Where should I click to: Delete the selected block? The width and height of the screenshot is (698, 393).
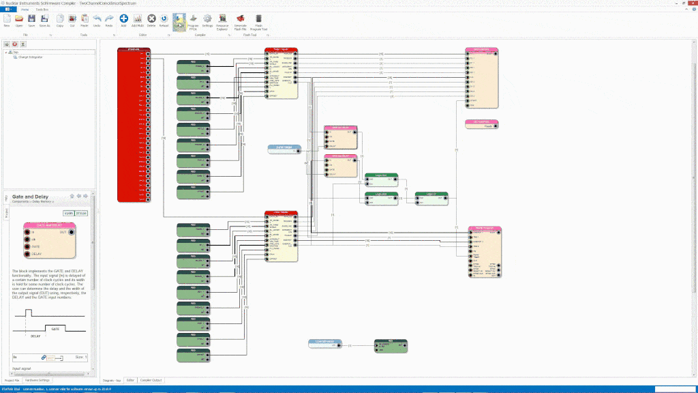click(x=151, y=20)
